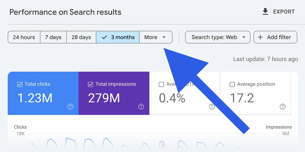This screenshot has height=152, width=305.
Task: Open help icon on Total clicks card
Action: pyautogui.click(x=70, y=107)
